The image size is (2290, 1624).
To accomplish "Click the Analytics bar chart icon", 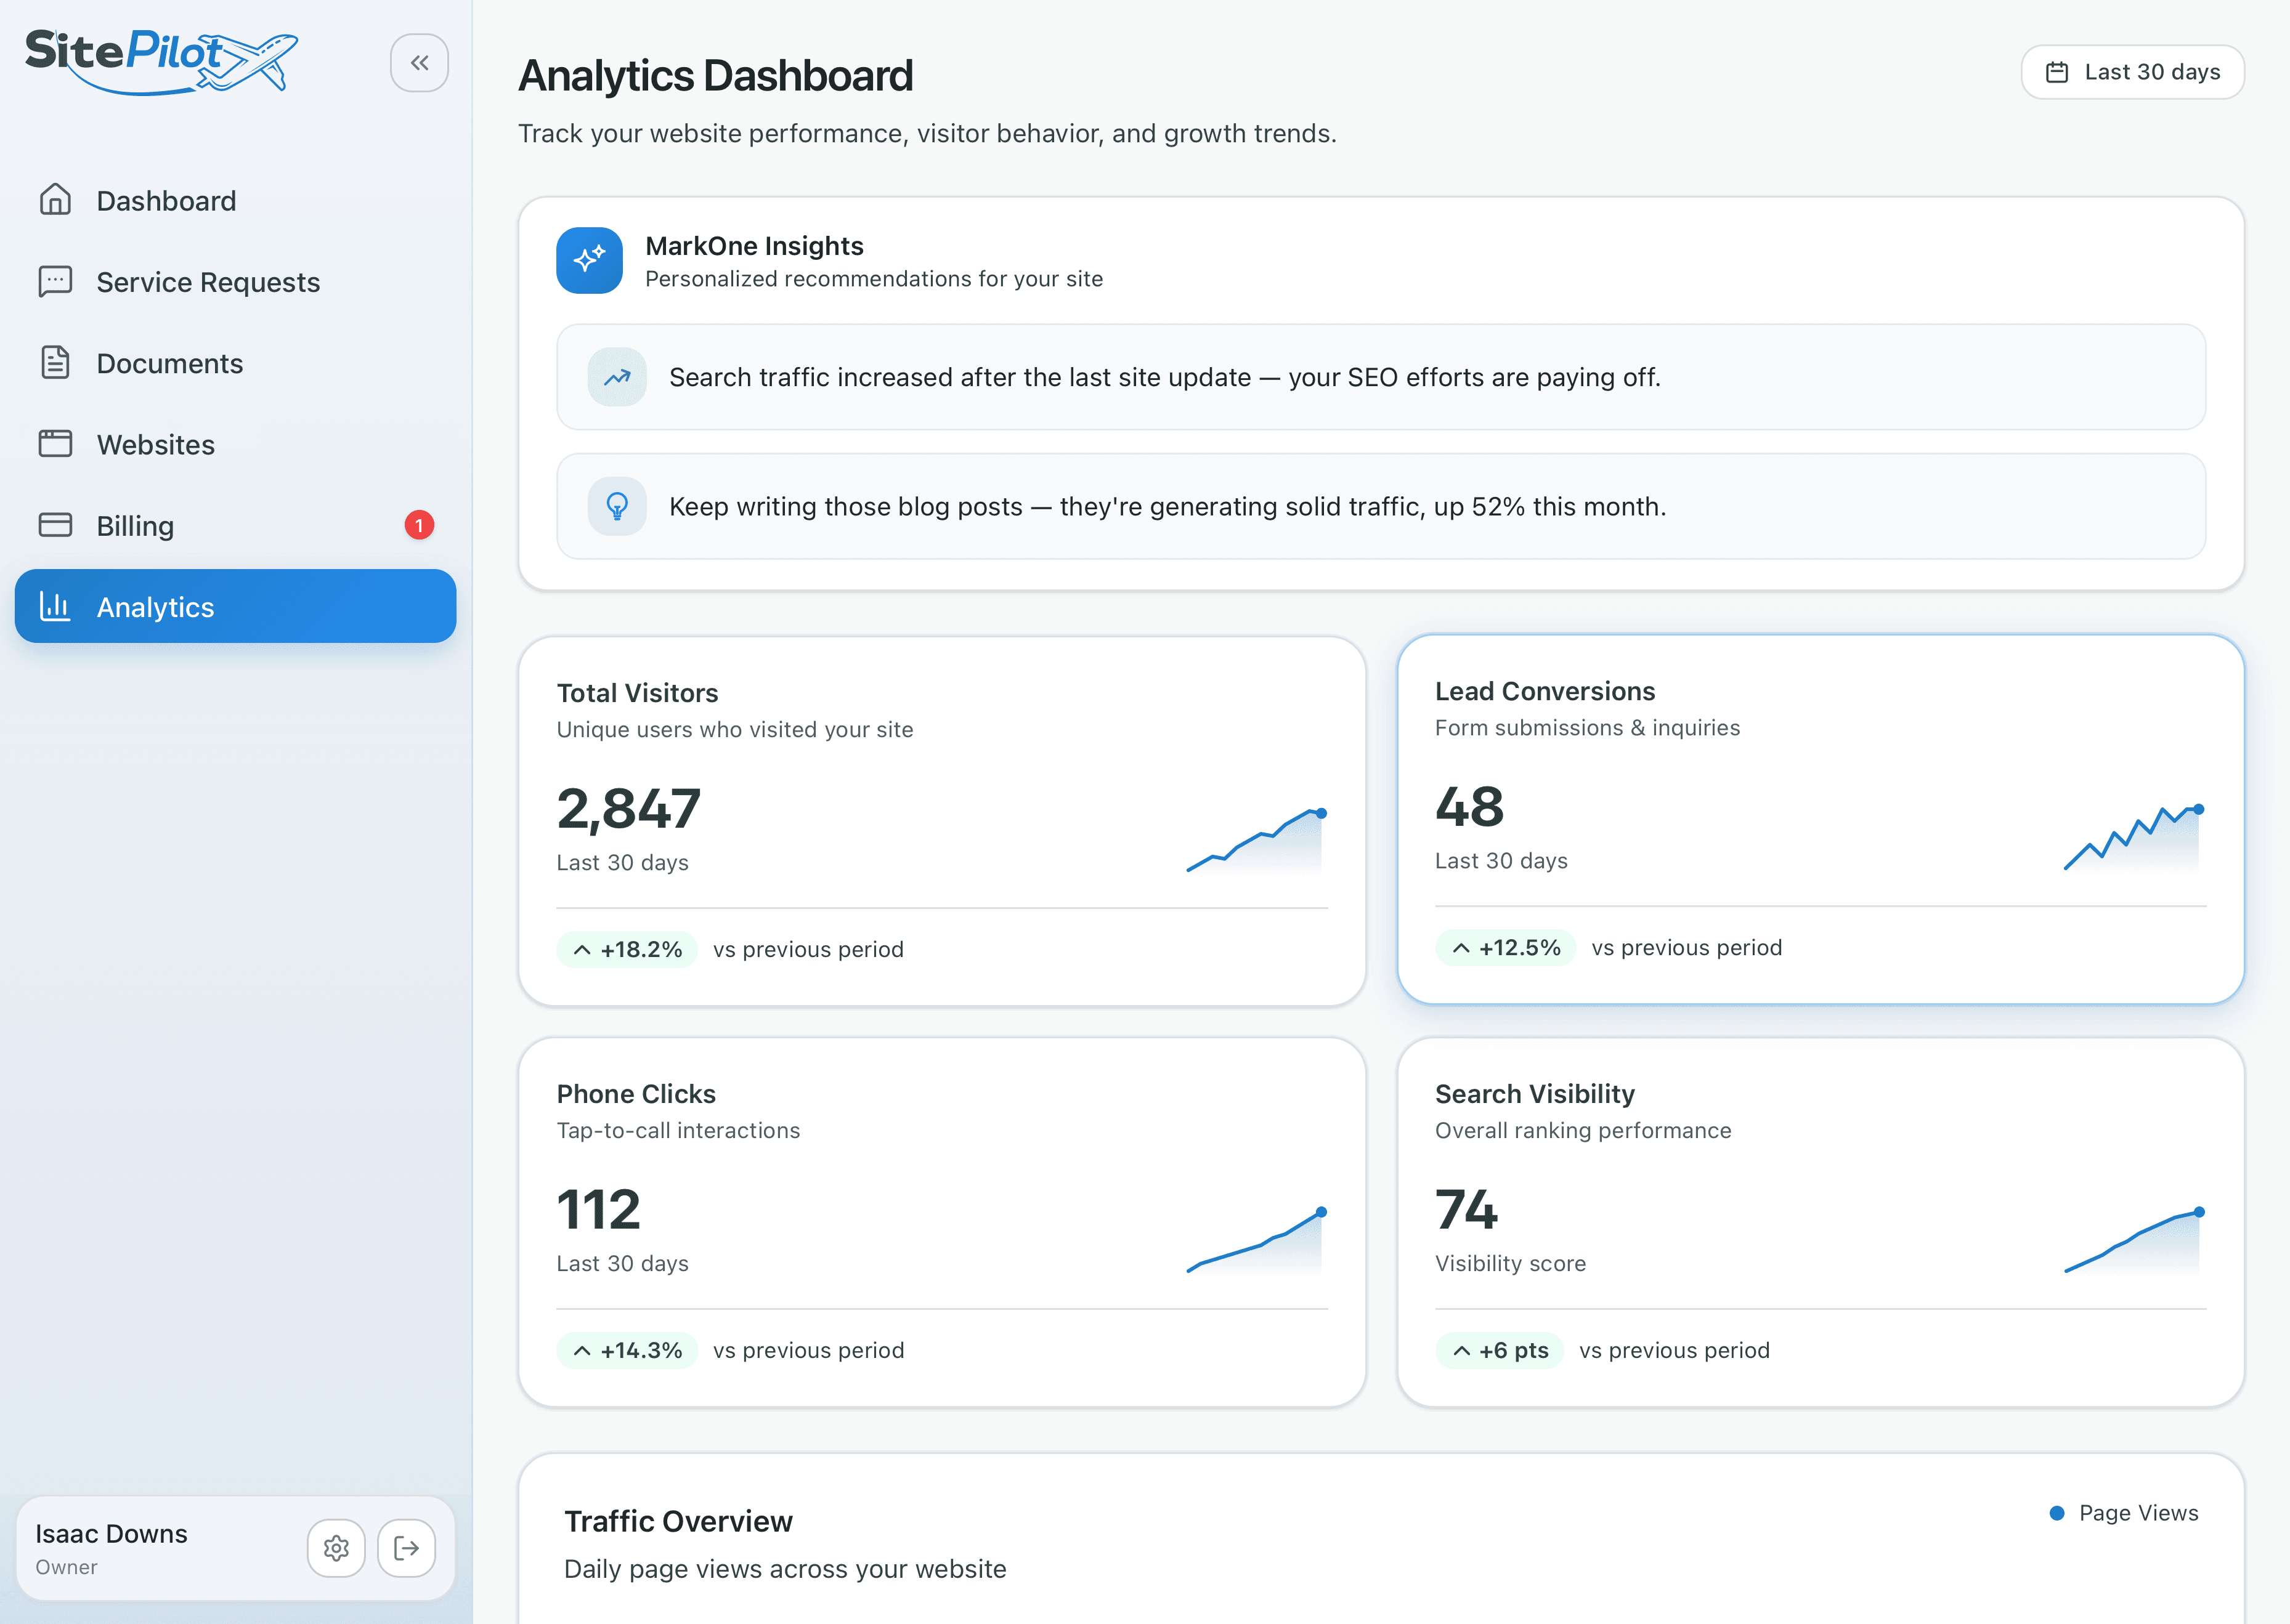I will (56, 606).
